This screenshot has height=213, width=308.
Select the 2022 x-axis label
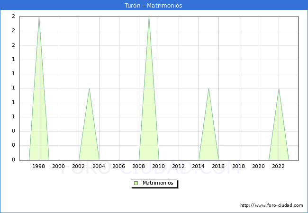tap(278, 166)
